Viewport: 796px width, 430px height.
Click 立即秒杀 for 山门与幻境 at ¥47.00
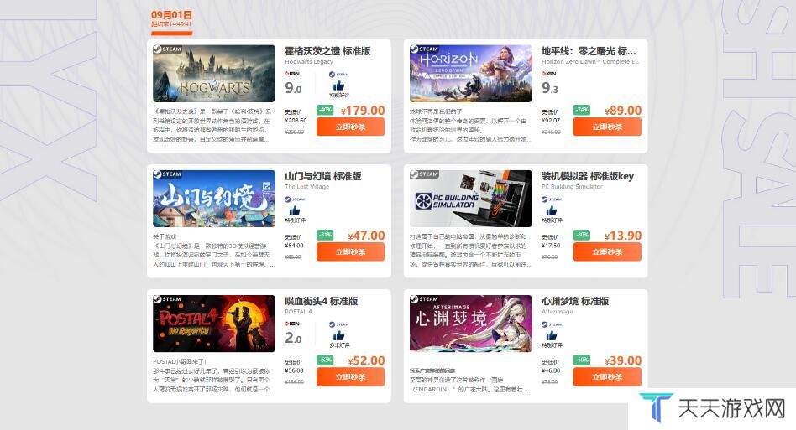(x=350, y=252)
